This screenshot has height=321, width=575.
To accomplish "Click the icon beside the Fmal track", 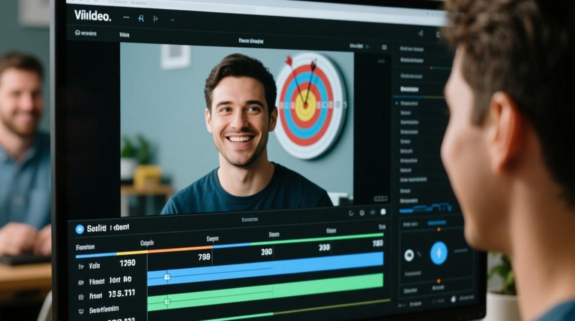I will (81, 297).
